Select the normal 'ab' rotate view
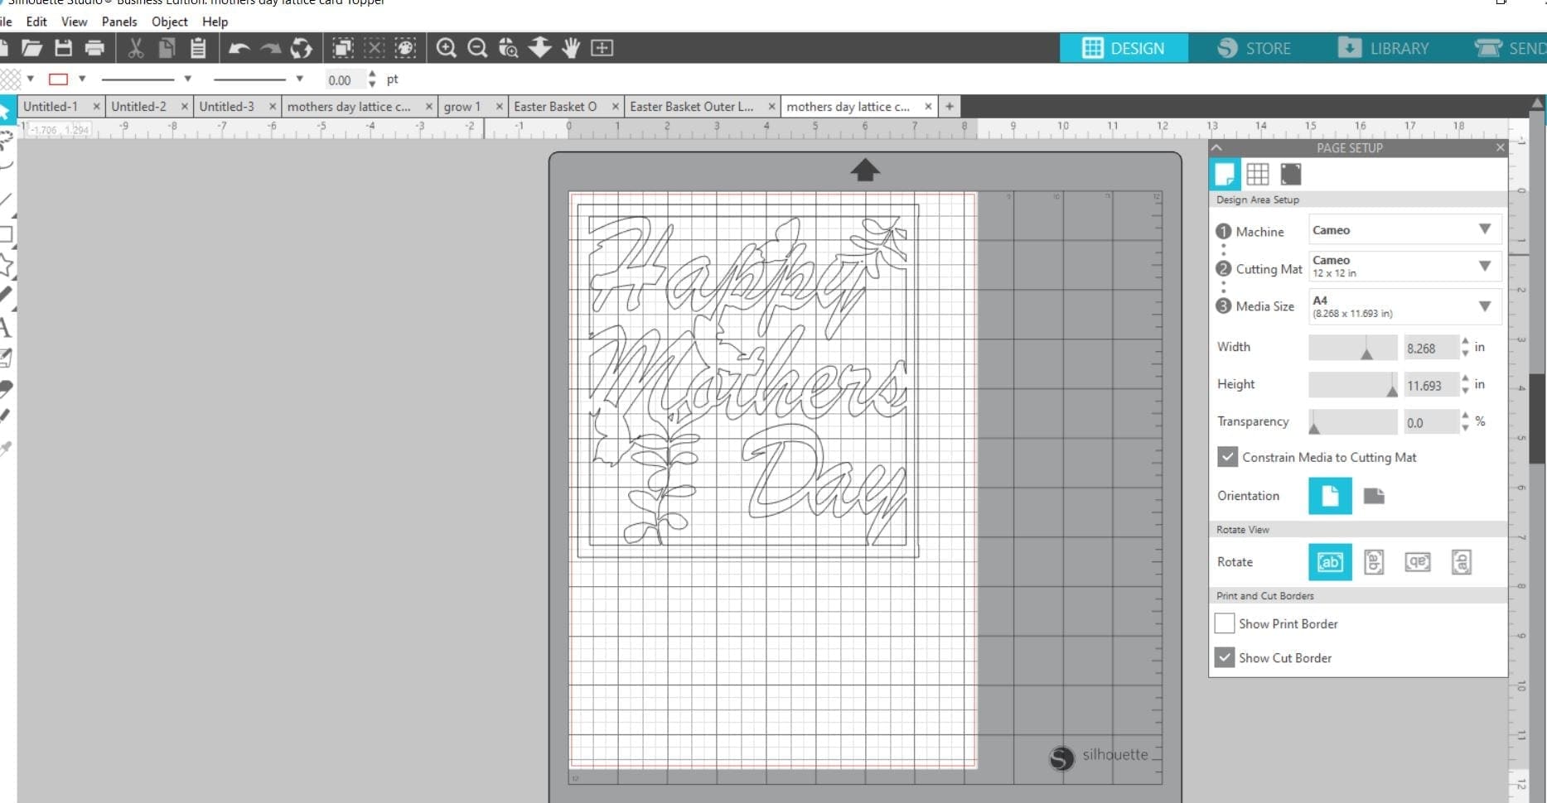 1330,562
